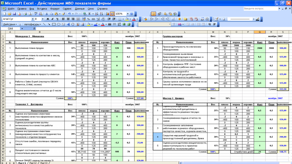Sort descending with the Z-A icon
Viewport: 292px width, 164px height.
tap(101, 14)
